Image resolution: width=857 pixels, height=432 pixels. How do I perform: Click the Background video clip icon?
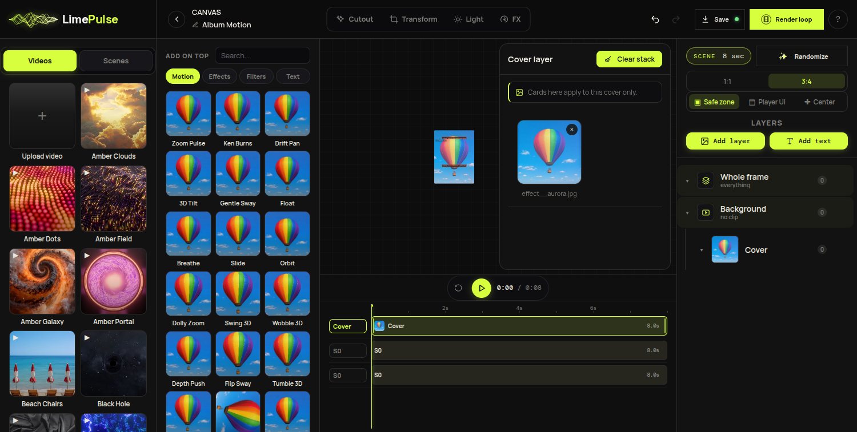[x=706, y=213]
